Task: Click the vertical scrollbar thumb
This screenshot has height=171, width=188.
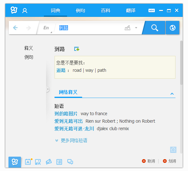Action: 181,63
